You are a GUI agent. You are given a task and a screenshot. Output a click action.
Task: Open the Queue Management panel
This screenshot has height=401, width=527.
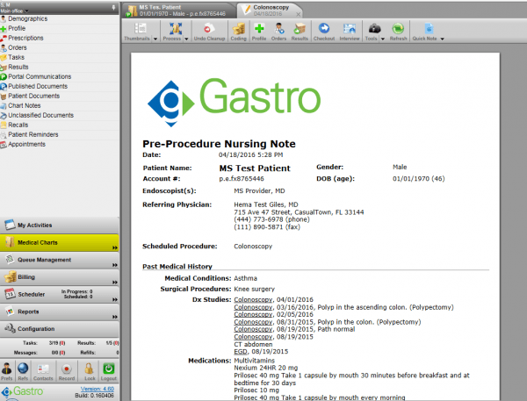coord(60,260)
